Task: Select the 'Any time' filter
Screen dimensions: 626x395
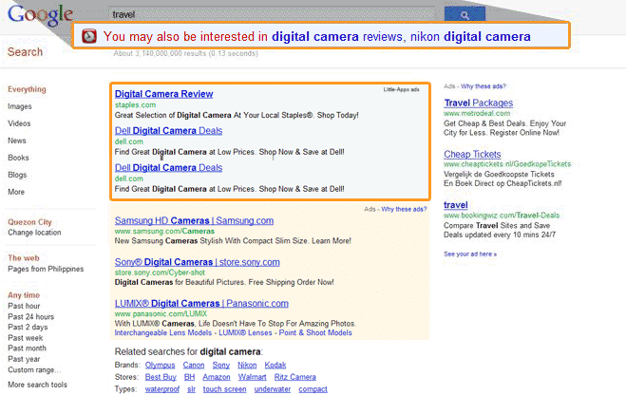Action: tap(24, 295)
